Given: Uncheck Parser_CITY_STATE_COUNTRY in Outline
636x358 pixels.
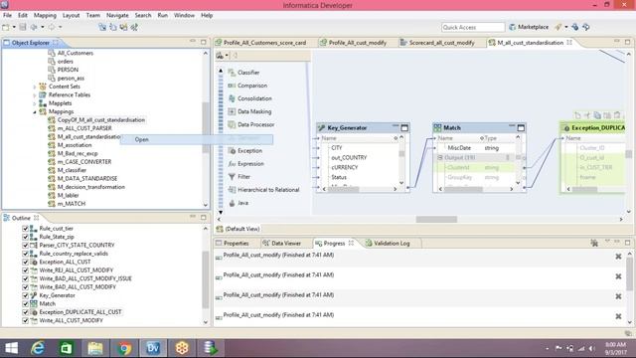Looking at the screenshot, I should (x=25, y=246).
